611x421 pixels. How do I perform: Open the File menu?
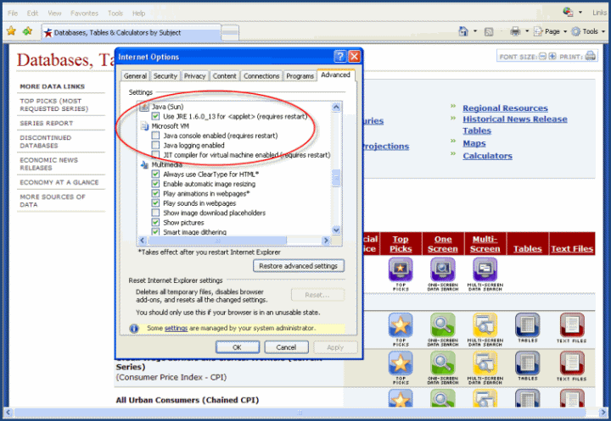coord(13,14)
